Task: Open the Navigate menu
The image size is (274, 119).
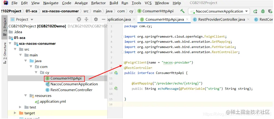Action: pyautogui.click(x=51, y=3)
